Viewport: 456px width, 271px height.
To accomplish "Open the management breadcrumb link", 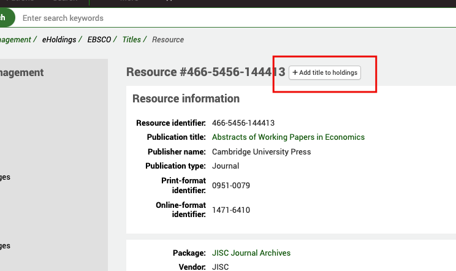I will 15,40.
